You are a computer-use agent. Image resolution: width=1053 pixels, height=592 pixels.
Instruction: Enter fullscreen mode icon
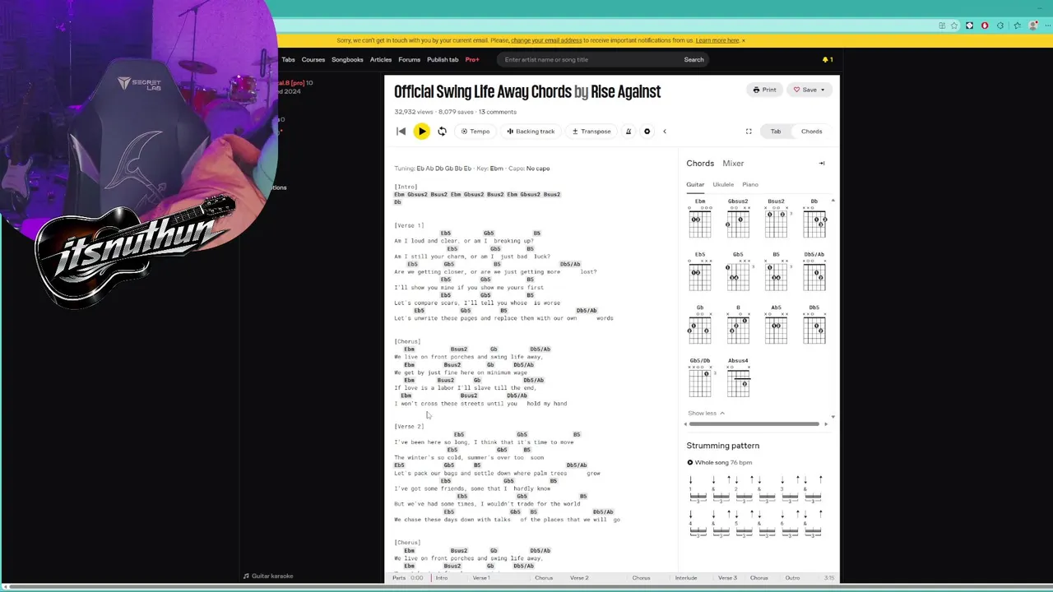pyautogui.click(x=749, y=132)
